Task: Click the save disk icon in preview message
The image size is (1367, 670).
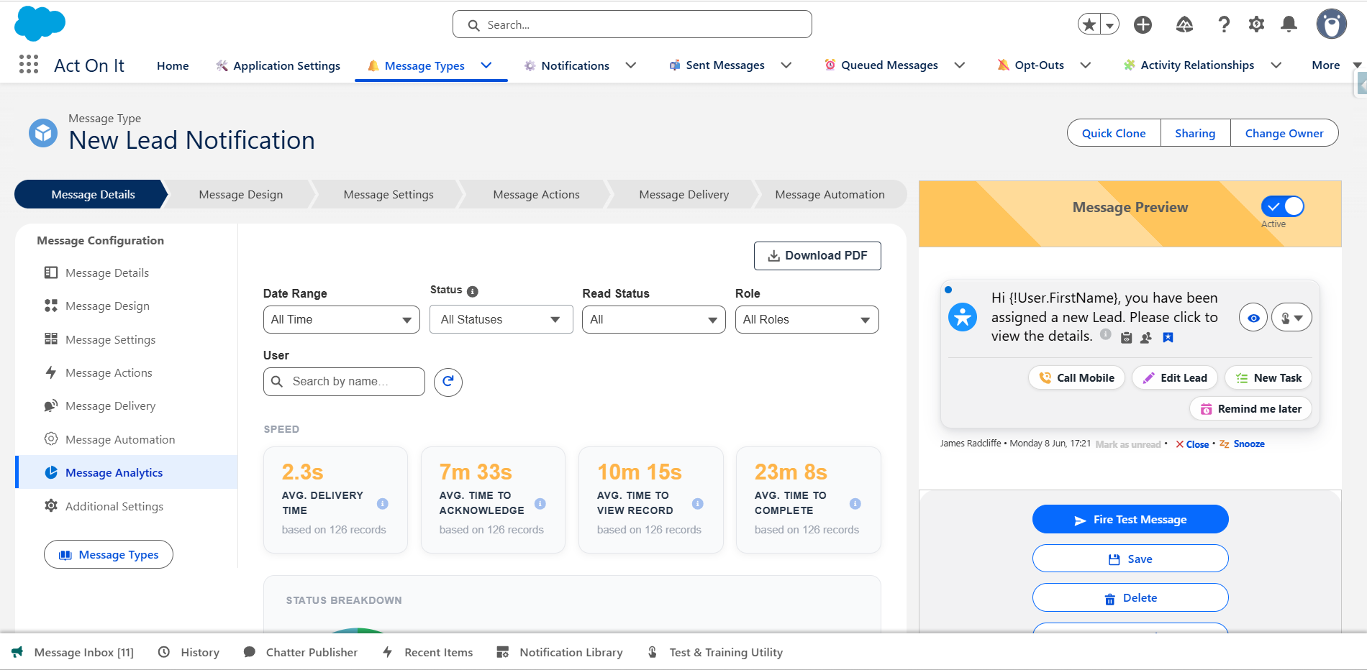Action: click(x=1127, y=338)
